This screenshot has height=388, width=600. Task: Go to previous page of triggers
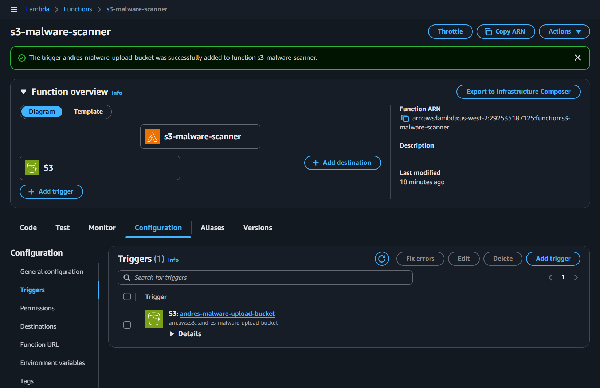(550, 278)
